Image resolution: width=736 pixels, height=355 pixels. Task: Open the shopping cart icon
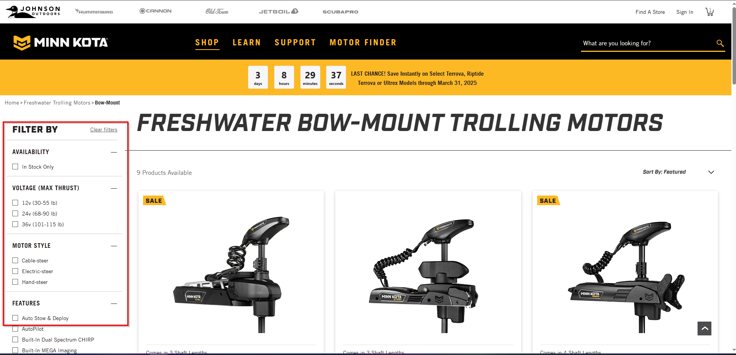pyautogui.click(x=709, y=12)
